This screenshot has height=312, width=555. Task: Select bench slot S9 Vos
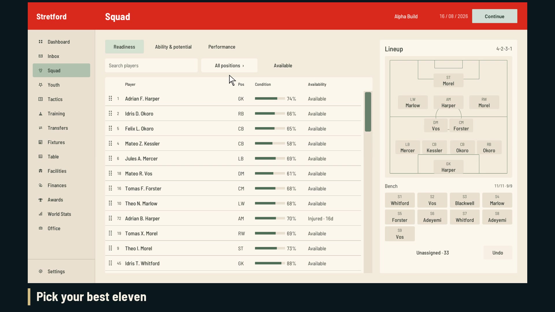coord(400,234)
